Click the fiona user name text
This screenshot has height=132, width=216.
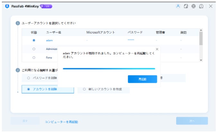tap(49, 58)
